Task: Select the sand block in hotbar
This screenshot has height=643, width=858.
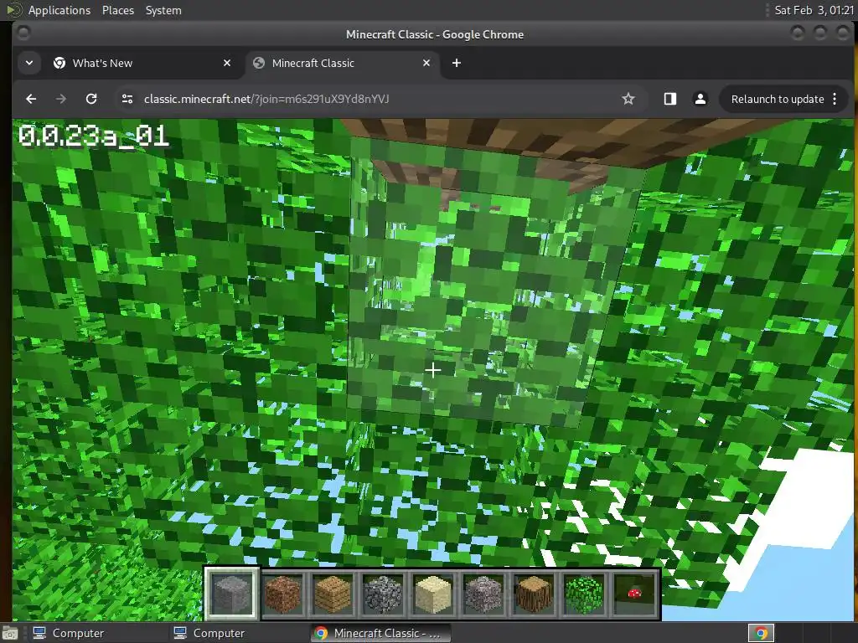Action: (x=433, y=594)
